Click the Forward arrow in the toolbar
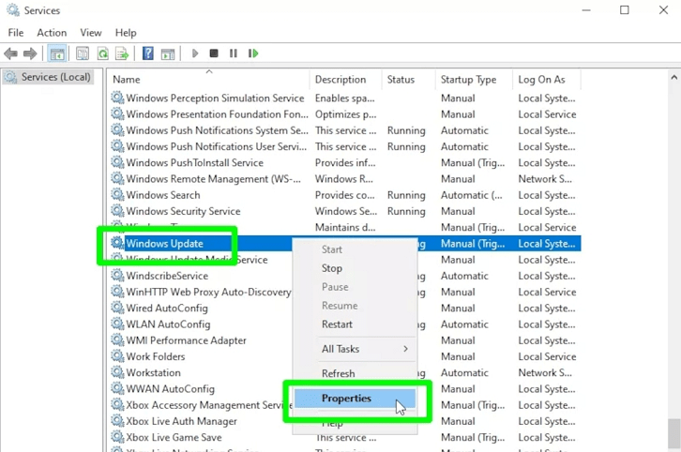The width and height of the screenshot is (681, 452). (x=30, y=53)
